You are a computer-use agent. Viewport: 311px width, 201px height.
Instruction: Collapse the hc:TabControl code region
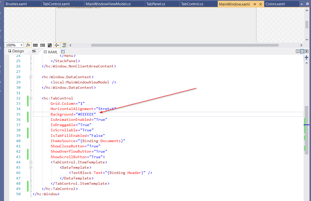(31, 98)
